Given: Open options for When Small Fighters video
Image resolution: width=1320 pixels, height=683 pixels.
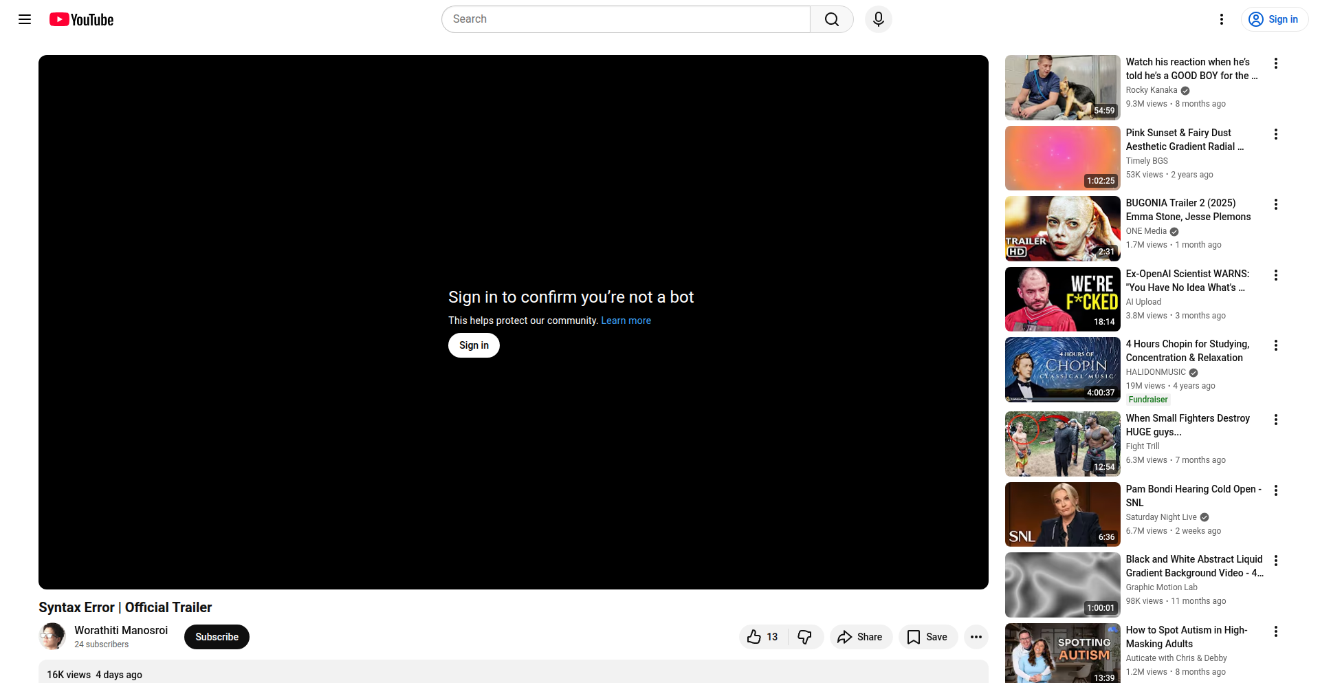Looking at the screenshot, I should tap(1276, 420).
